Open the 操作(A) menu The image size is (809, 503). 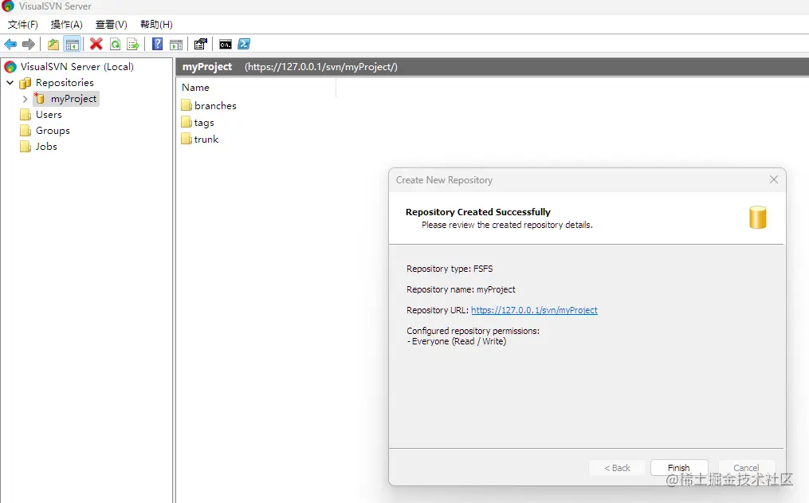coord(67,24)
